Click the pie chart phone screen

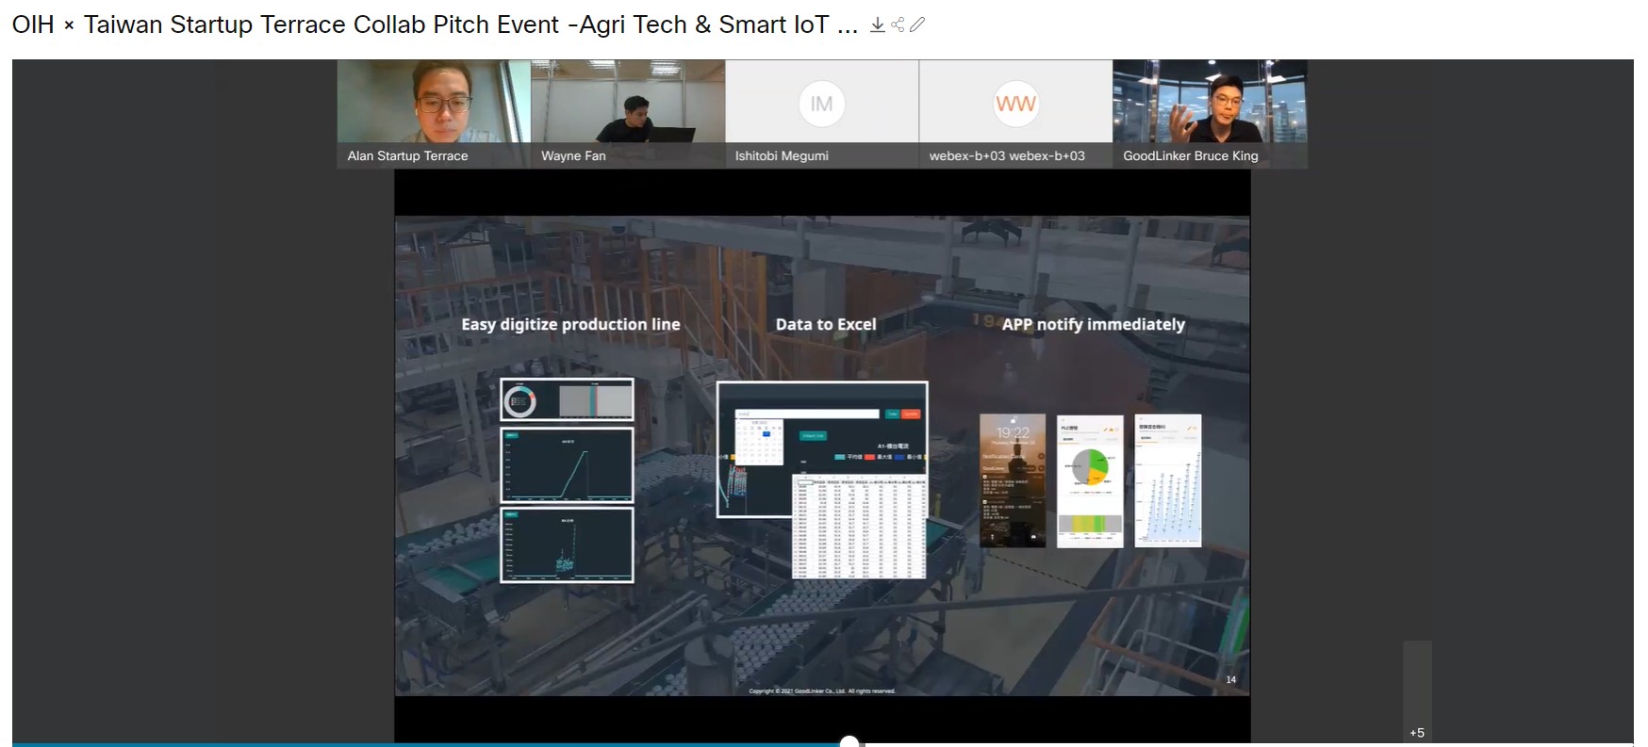(1090, 480)
